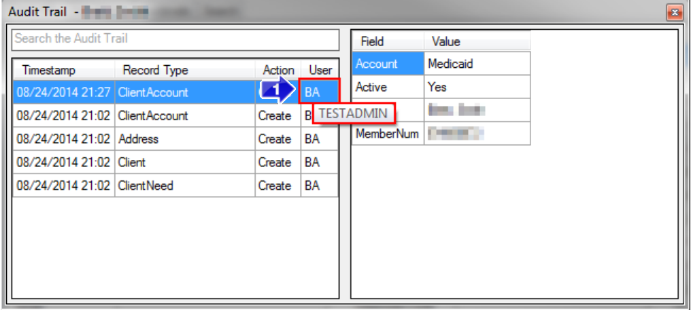Click the Field column header

click(388, 41)
